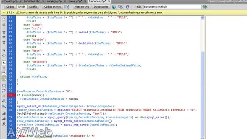The image size is (247, 139).
Task: Refresh the design view
Action: 128,7
